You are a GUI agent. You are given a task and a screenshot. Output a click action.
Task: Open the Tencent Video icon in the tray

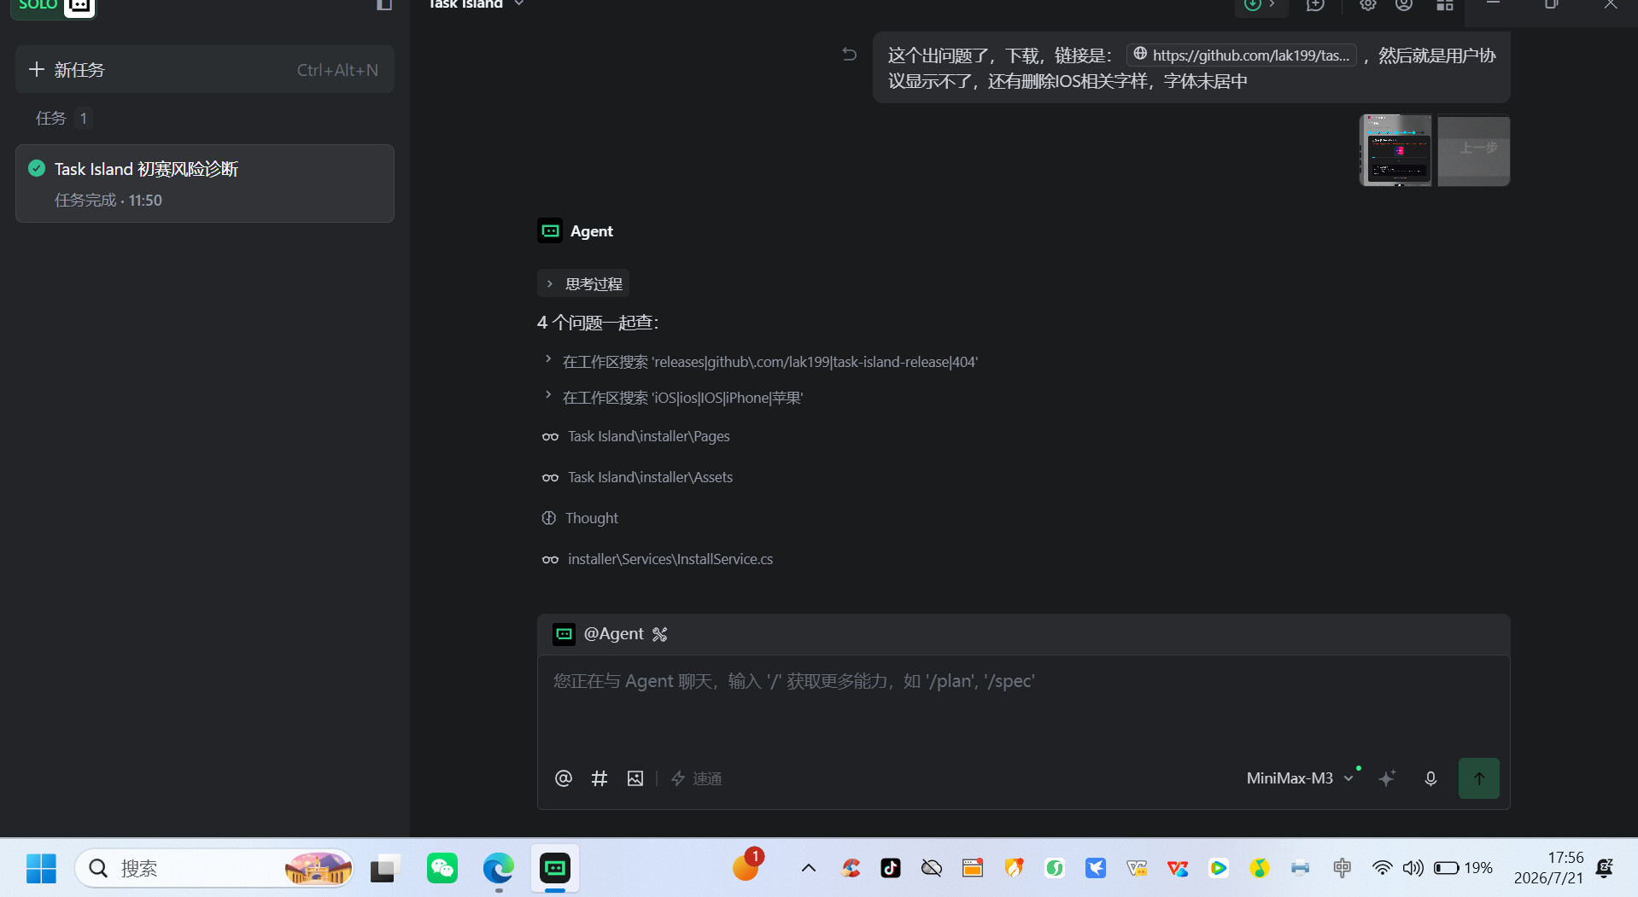(1218, 868)
